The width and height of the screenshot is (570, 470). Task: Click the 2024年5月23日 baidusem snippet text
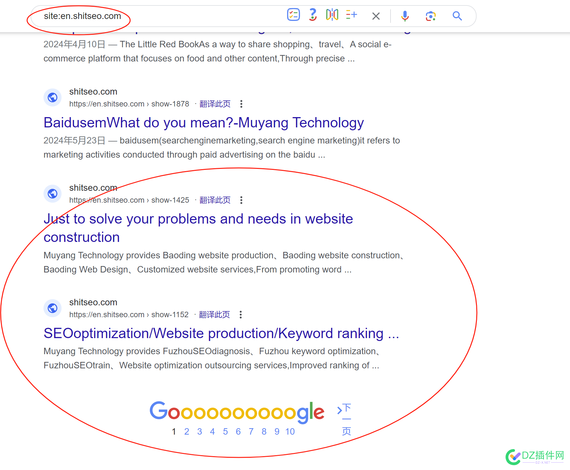[222, 148]
